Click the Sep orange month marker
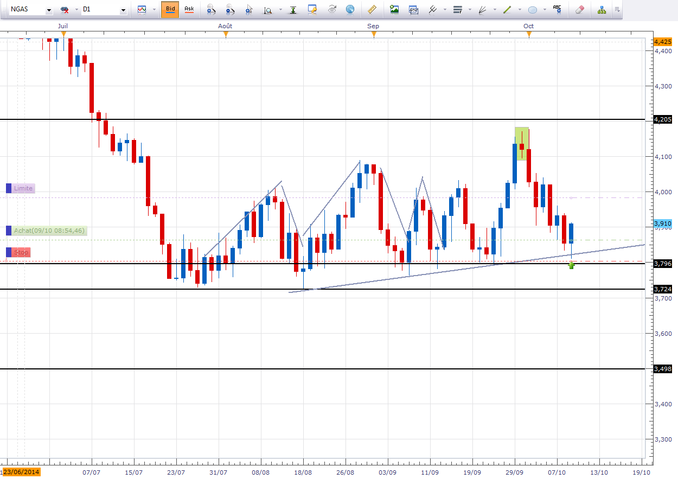678x479 pixels. (x=374, y=34)
